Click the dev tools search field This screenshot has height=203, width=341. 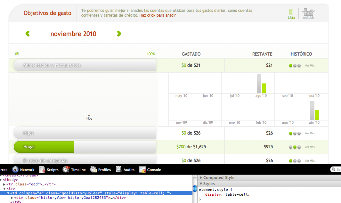pyautogui.click(x=336, y=170)
